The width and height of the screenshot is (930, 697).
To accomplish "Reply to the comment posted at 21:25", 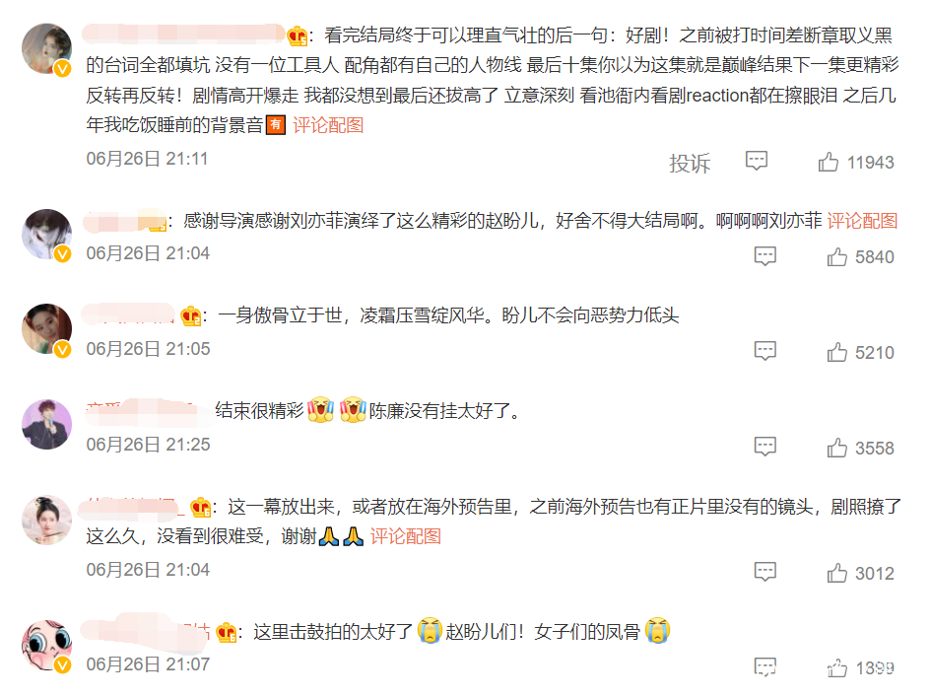I will click(x=765, y=447).
